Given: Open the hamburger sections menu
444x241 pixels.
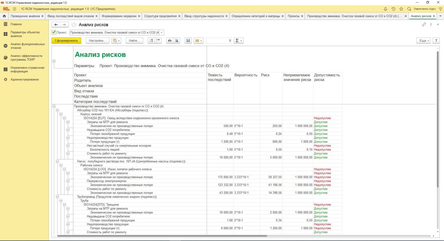Looking at the screenshot, I should point(14,9).
